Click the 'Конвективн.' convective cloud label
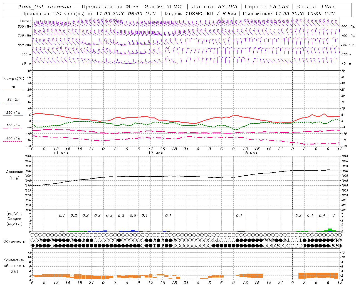The height and width of the screenshot is (285, 356). click(x=14, y=260)
